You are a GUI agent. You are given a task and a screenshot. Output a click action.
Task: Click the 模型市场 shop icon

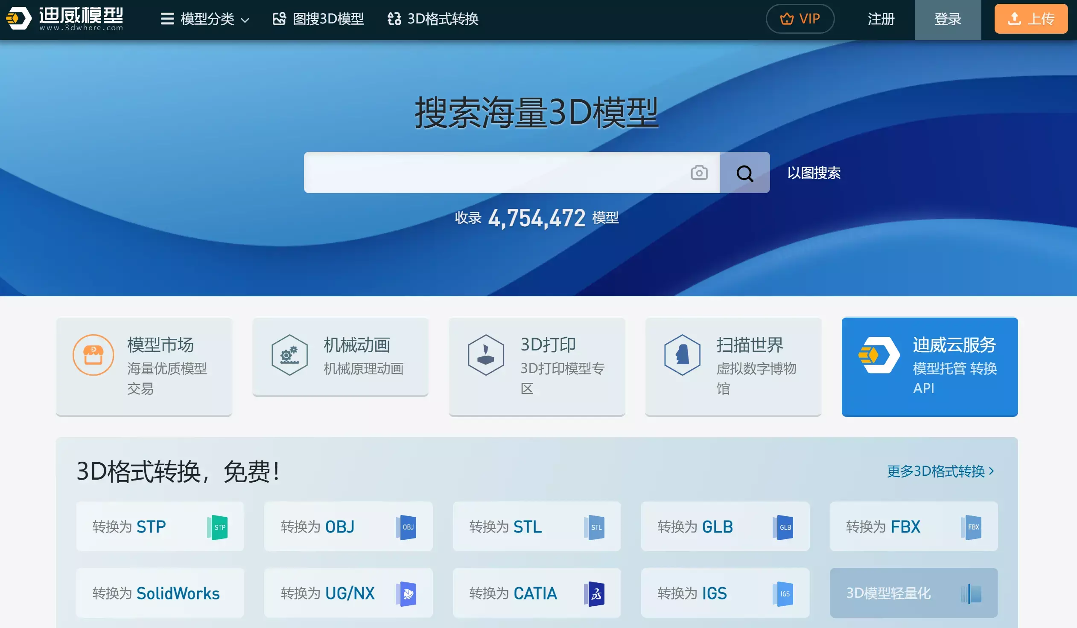93,355
